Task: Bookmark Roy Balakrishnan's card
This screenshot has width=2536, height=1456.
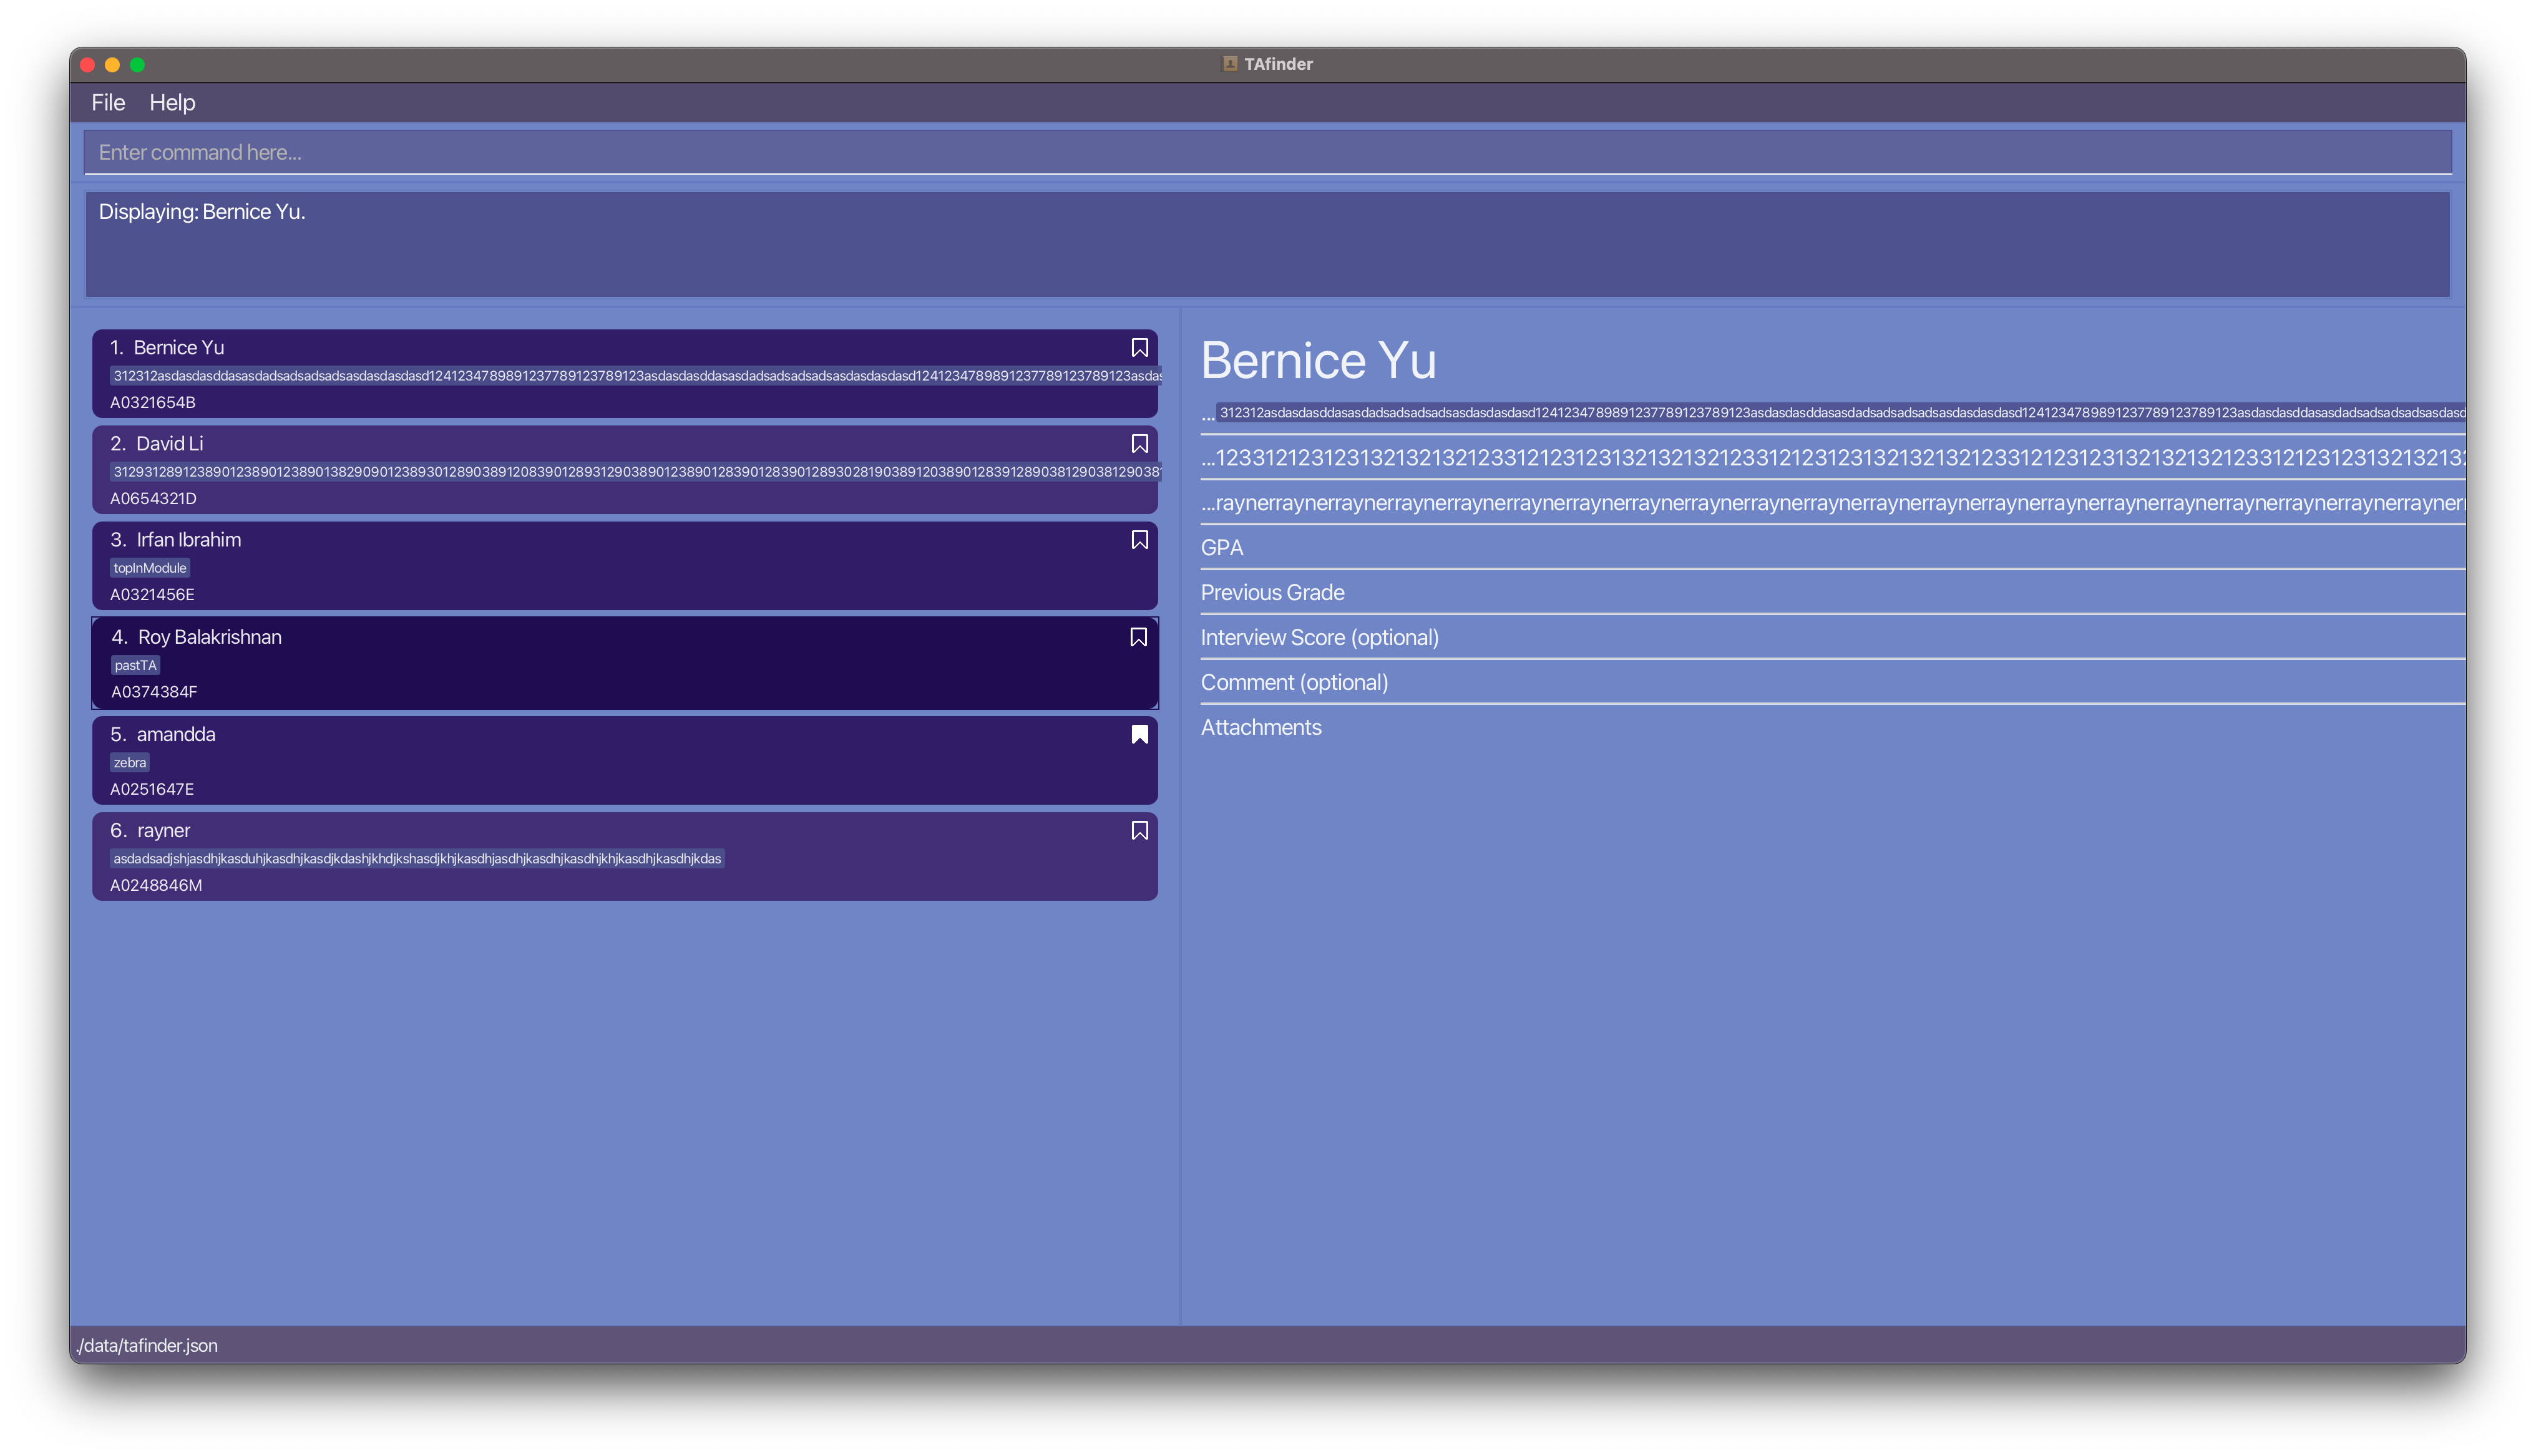Action: tap(1138, 637)
